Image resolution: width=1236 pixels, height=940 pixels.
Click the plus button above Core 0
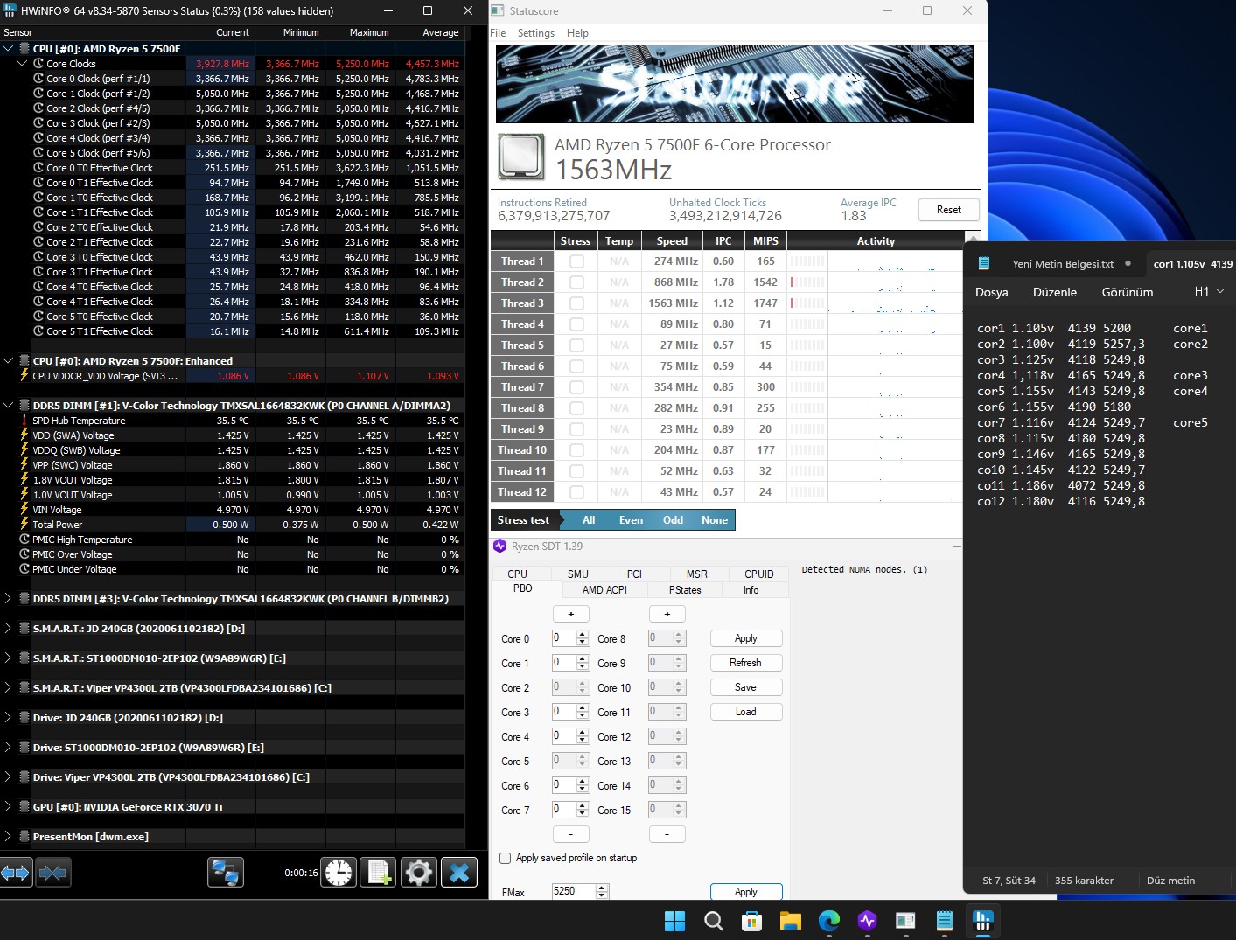click(x=571, y=614)
